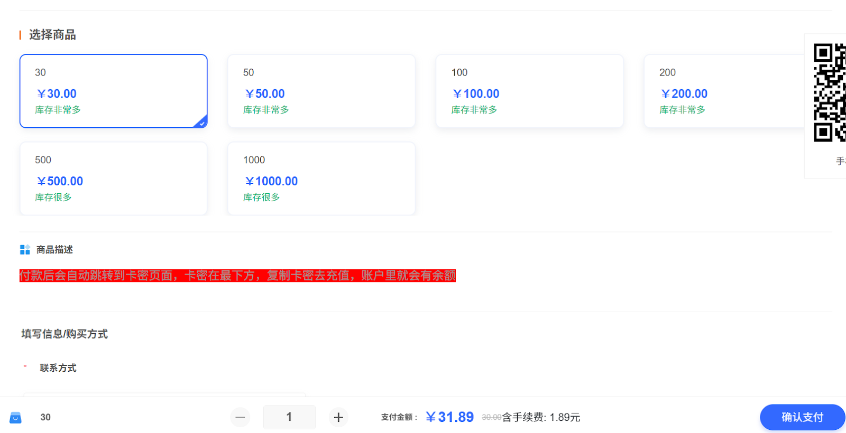The image size is (846, 433).
Task: Click the 联系方式 input field
Action: (164, 395)
